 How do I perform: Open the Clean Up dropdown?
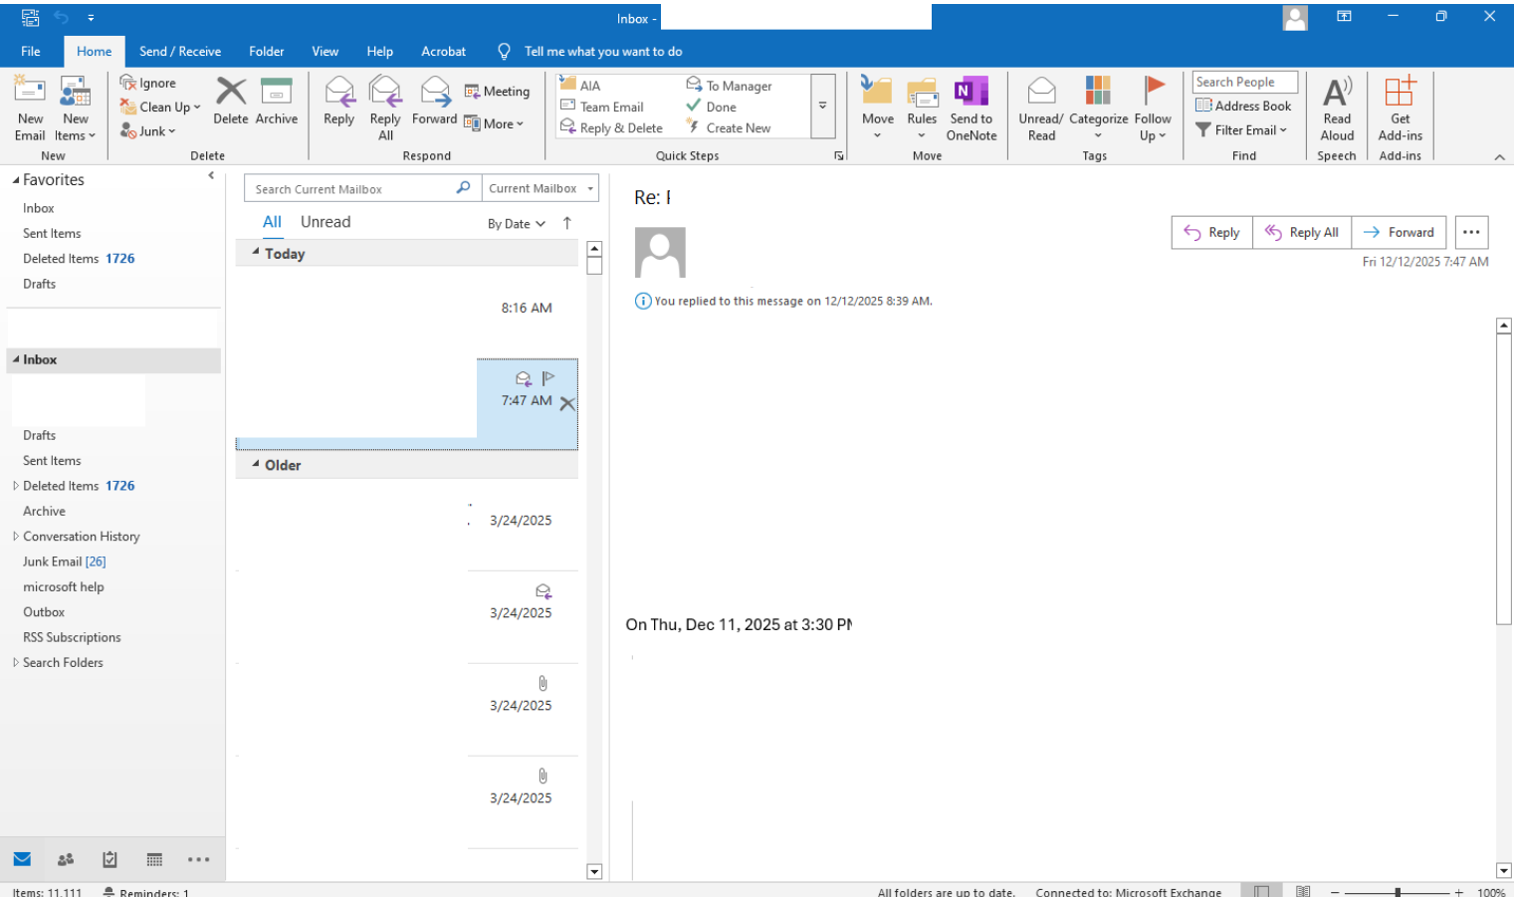coord(160,107)
